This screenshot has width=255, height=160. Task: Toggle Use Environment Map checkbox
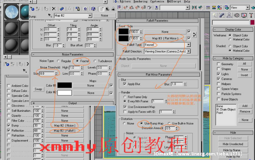point(125,107)
